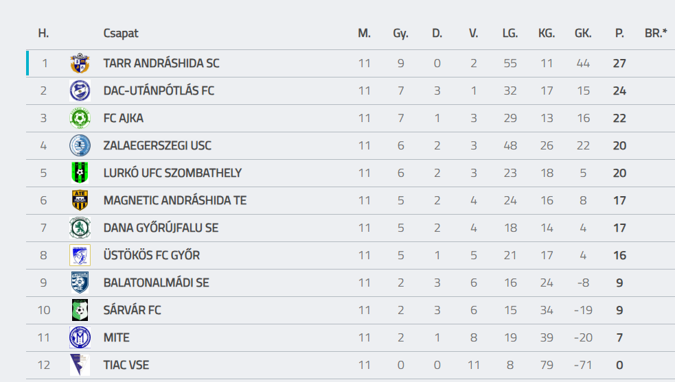The height and width of the screenshot is (382, 675).
Task: Open the ZALAEGERSZEGI USC team page
Action: click(x=157, y=145)
